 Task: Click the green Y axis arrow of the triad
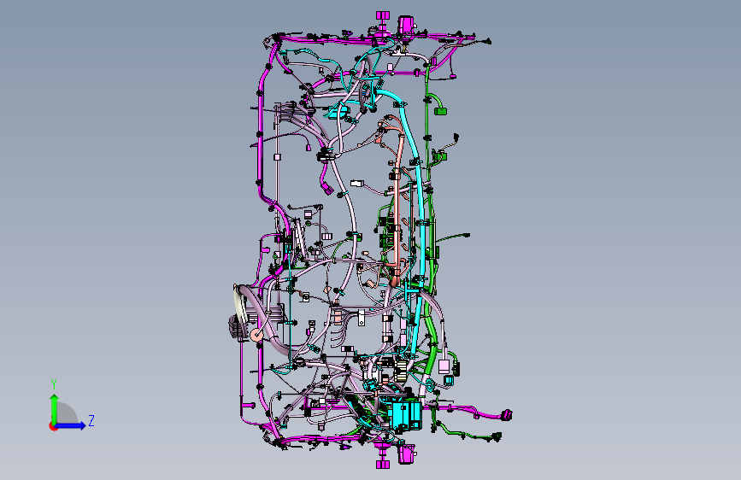click(x=55, y=408)
